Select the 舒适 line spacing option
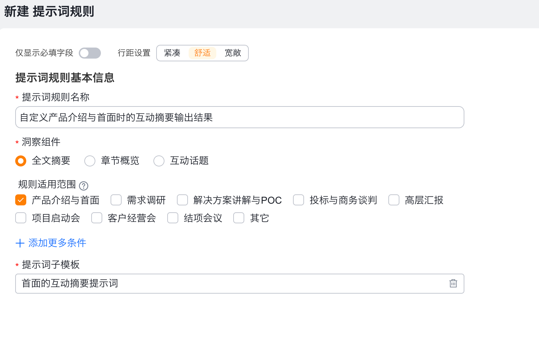This screenshot has height=346, width=539. coord(202,53)
